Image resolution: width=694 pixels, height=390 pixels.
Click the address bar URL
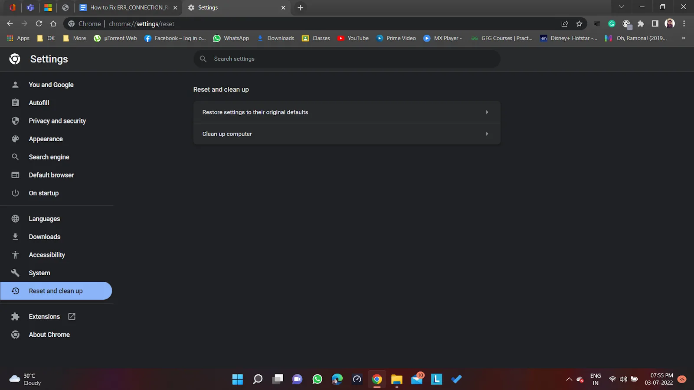click(141, 24)
